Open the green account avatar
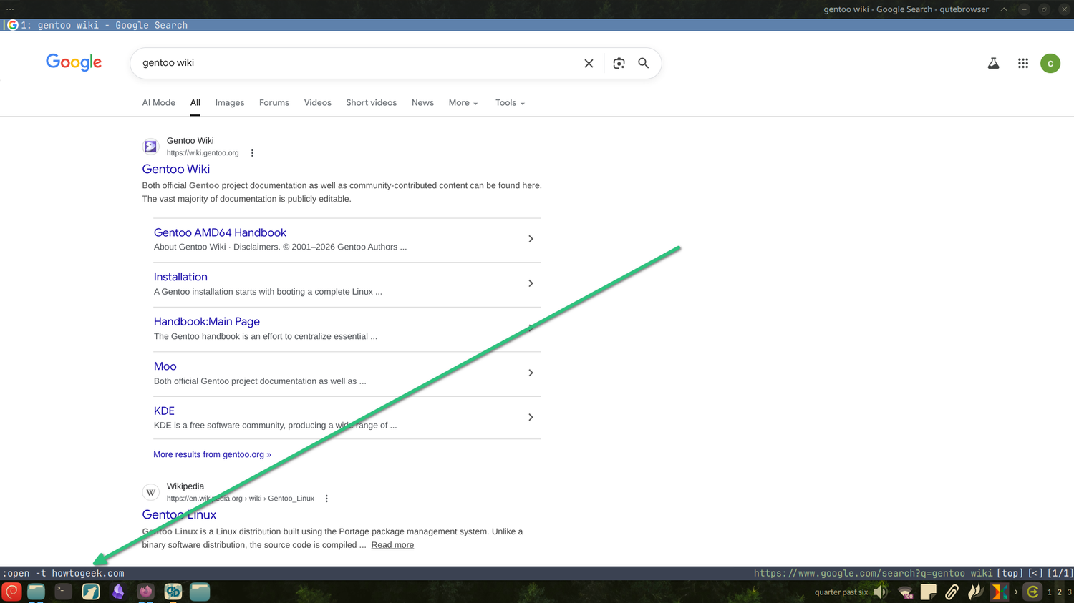Viewport: 1074px width, 603px height. click(x=1050, y=63)
